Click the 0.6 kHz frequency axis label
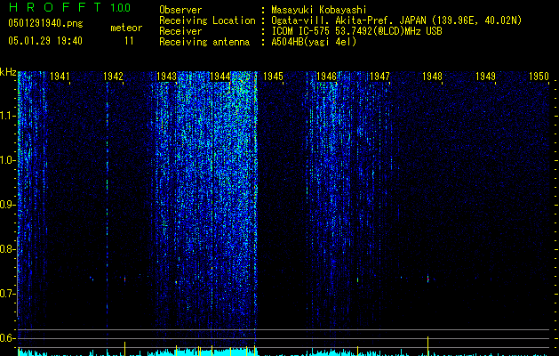The image size is (559, 356). click(x=7, y=338)
